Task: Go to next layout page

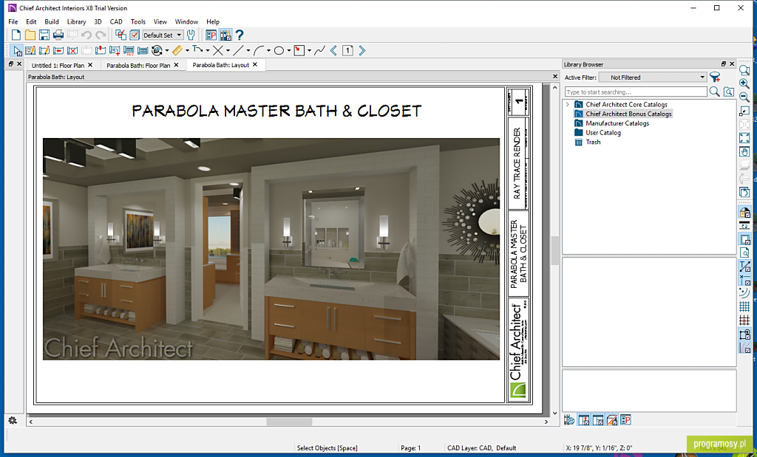Action: click(362, 50)
